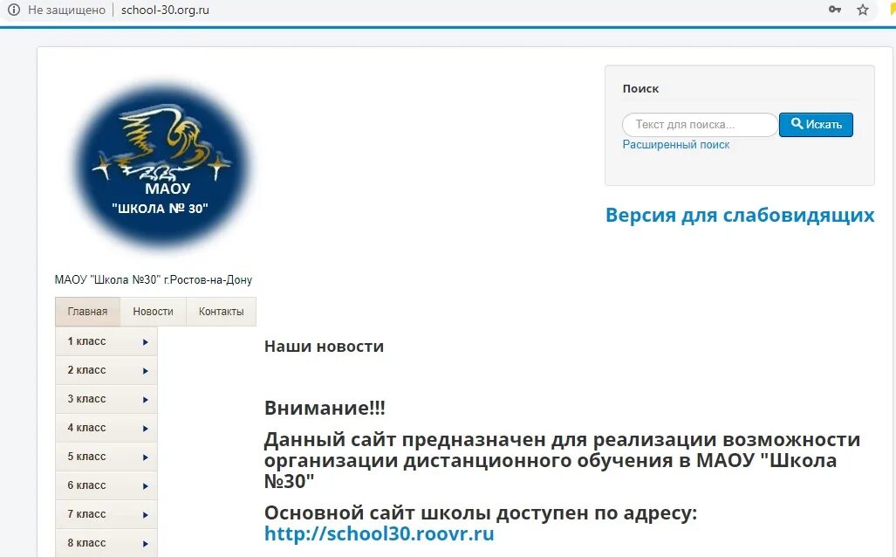
Task: Open the Расширенный поиск link
Action: click(675, 144)
